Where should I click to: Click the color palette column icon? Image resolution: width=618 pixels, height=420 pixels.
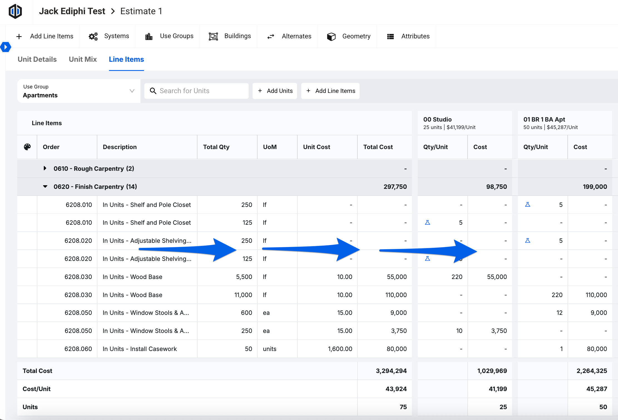tap(27, 147)
